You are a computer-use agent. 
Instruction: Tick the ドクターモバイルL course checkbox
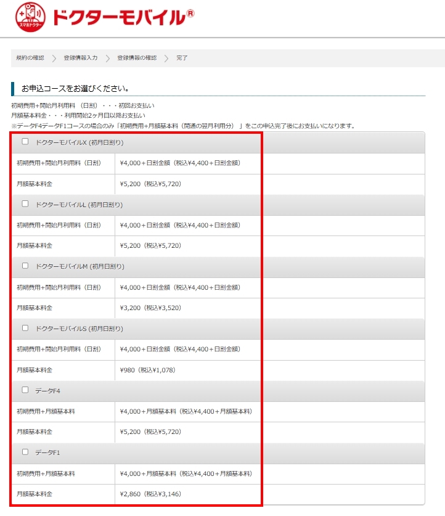[x=25, y=203]
